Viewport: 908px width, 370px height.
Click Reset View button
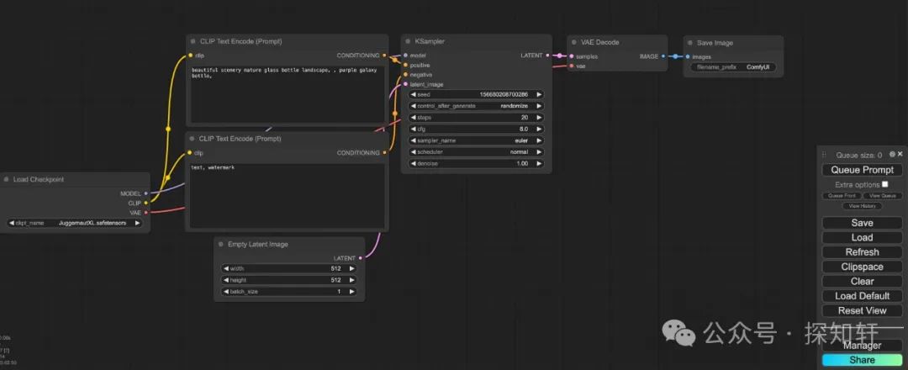click(x=862, y=310)
